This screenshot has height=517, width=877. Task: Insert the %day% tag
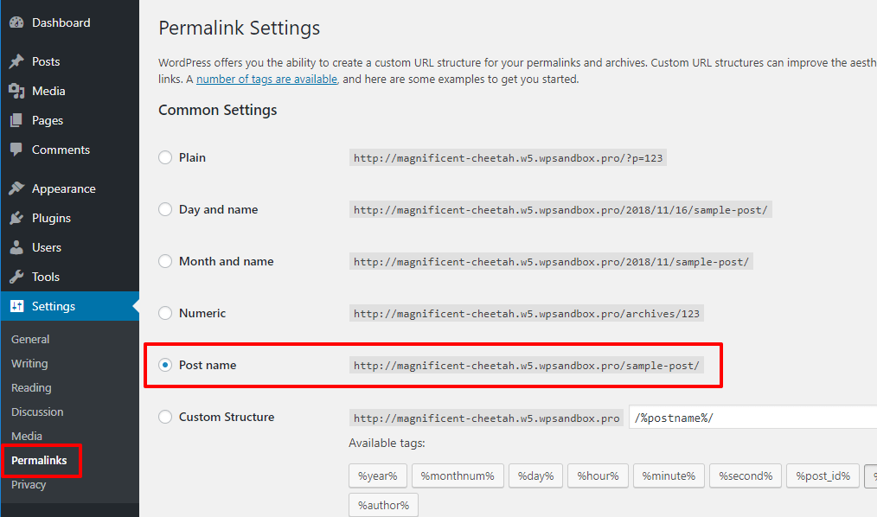pyautogui.click(x=536, y=476)
